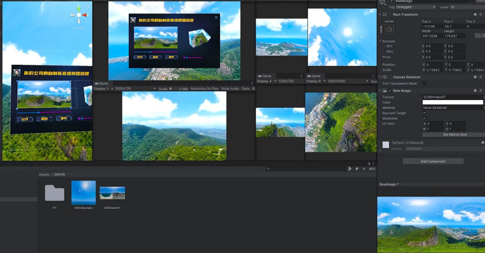
Task: Open Rect Transform help icon
Action: 475,15
